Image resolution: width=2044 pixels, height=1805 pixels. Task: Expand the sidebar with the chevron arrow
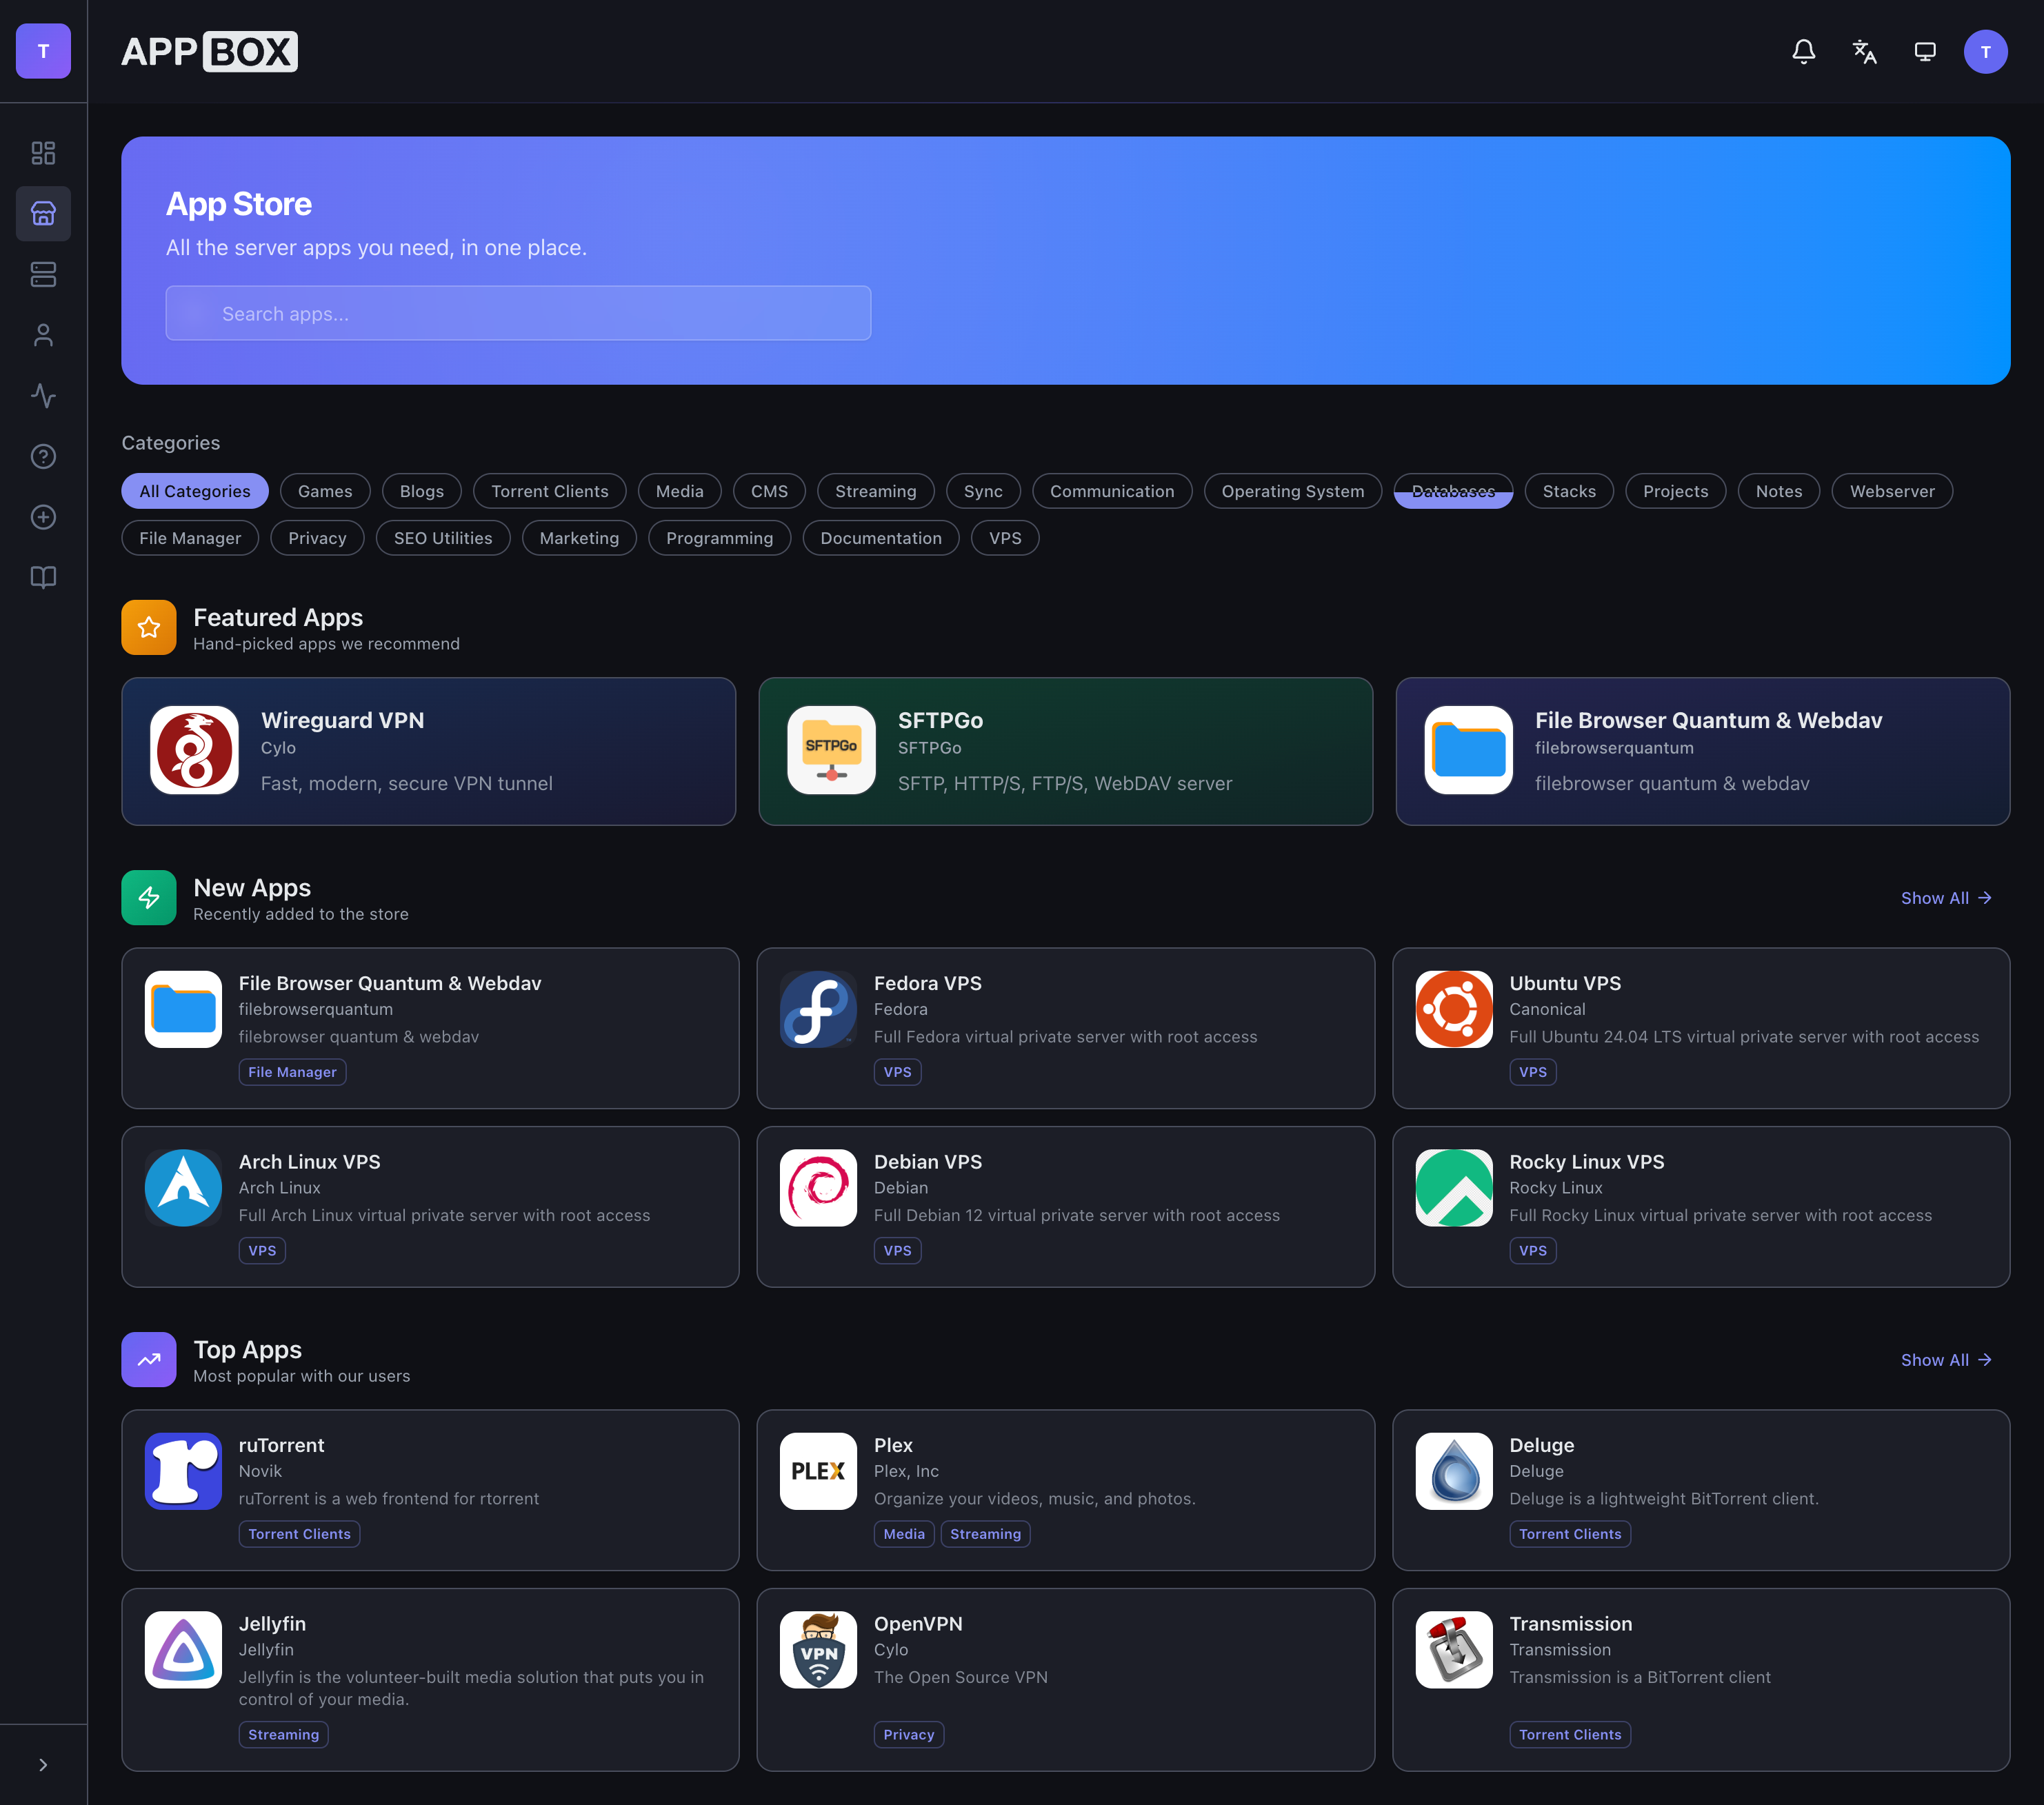click(x=43, y=1765)
